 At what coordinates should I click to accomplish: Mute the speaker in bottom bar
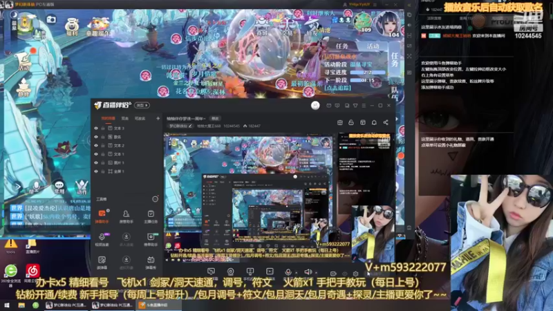pyautogui.click(x=308, y=272)
